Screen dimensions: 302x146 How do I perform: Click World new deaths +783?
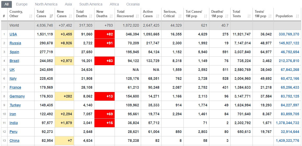point(109,25)
